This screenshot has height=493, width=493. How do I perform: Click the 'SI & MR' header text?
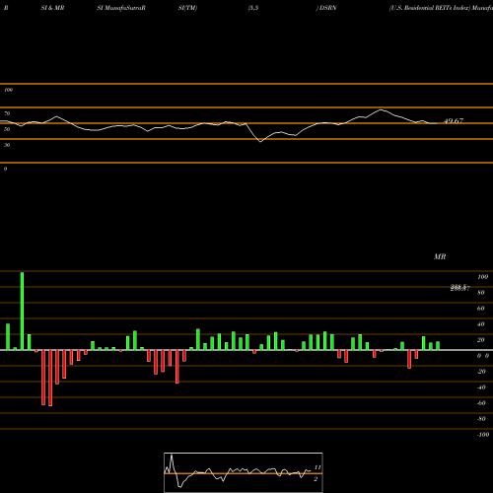(x=52, y=8)
